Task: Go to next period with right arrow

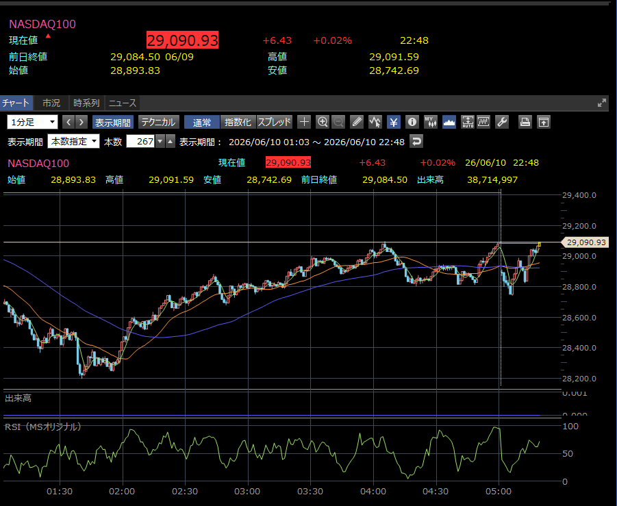Action: [81, 122]
